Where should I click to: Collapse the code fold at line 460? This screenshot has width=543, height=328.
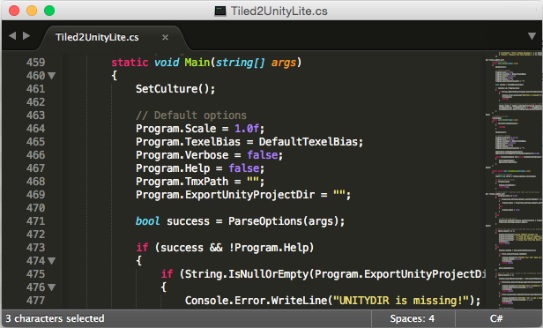pos(52,76)
